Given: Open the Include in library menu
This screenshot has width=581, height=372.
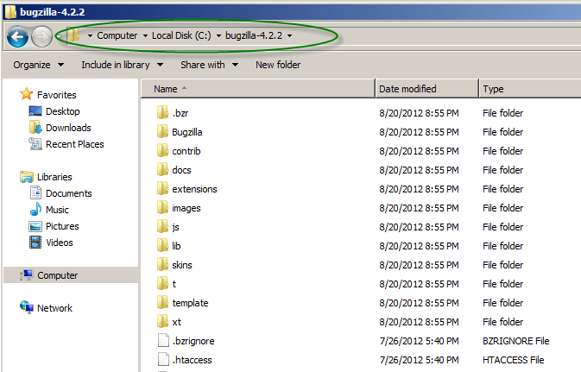Looking at the screenshot, I should 123,65.
